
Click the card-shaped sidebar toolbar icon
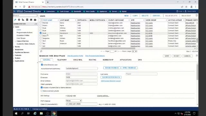(x=31, y=20)
